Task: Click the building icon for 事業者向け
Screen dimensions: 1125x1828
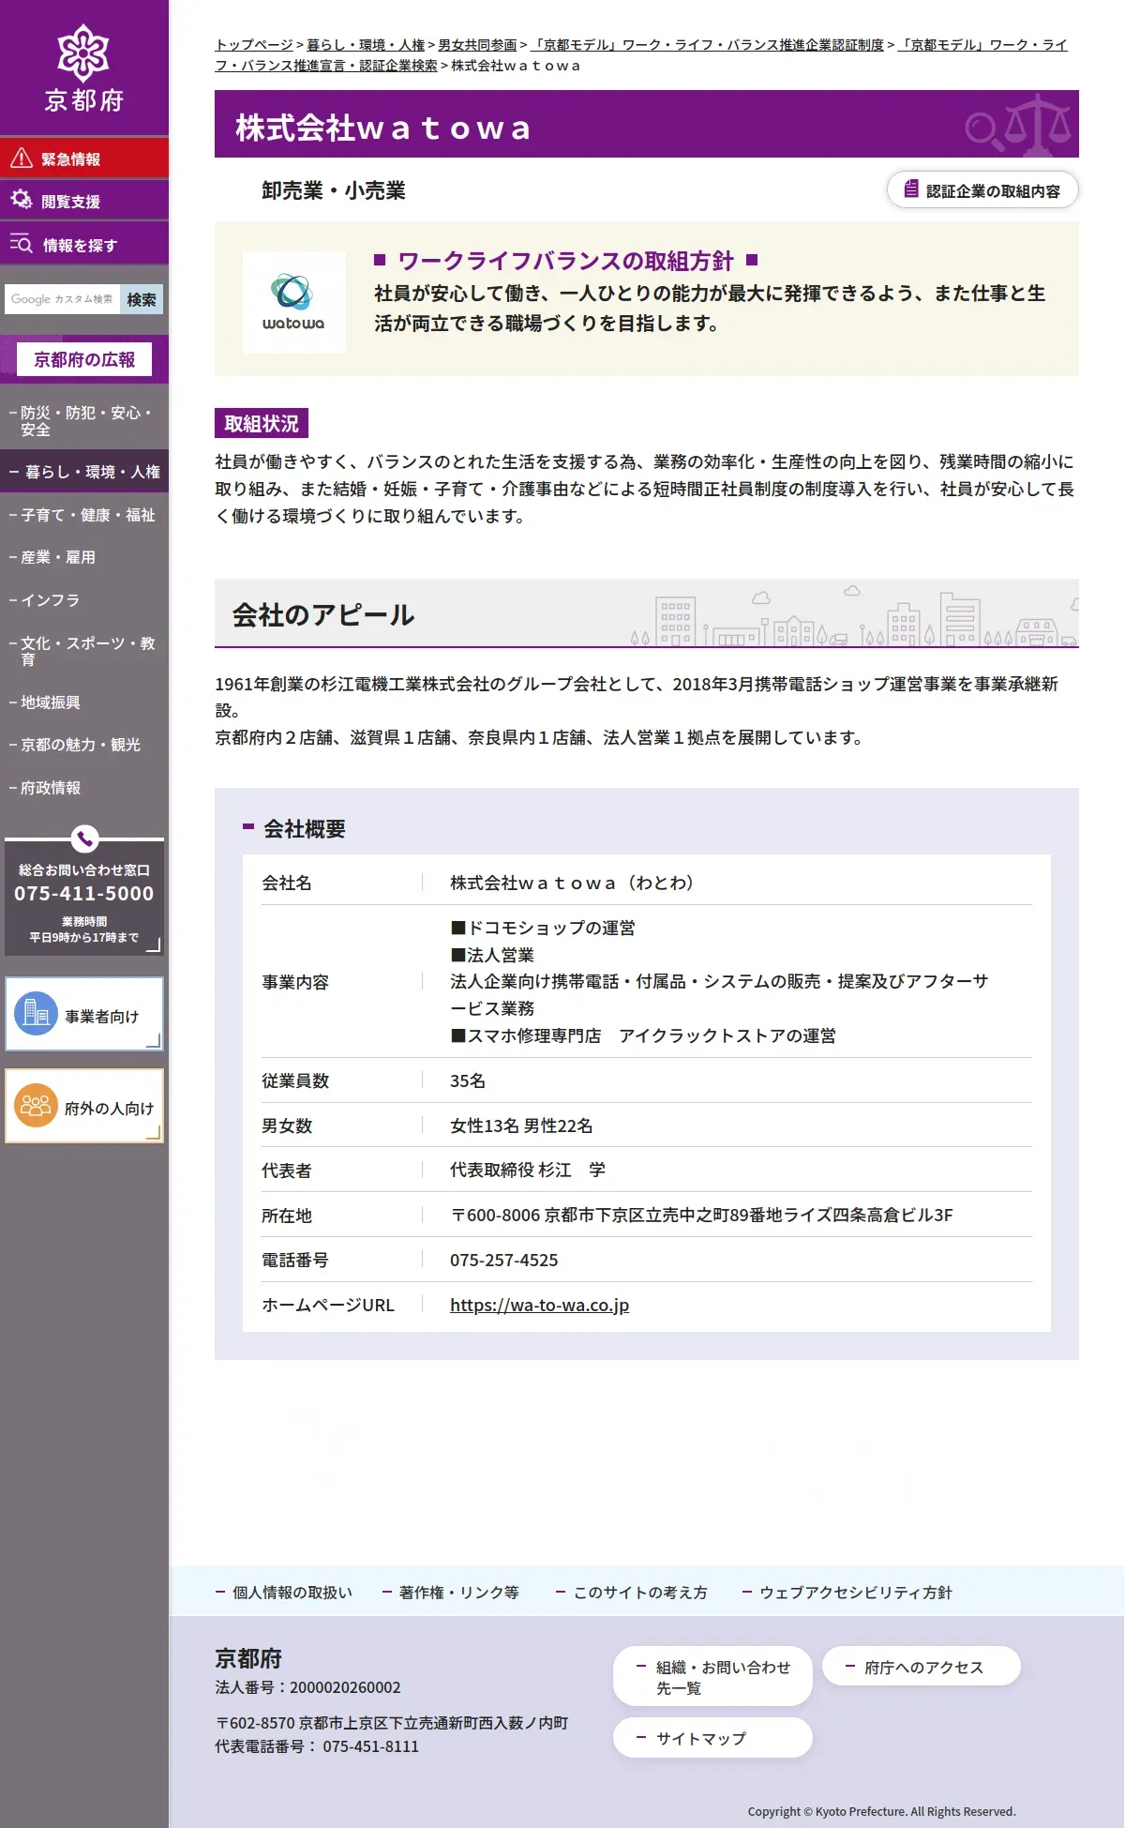Action: (37, 1014)
